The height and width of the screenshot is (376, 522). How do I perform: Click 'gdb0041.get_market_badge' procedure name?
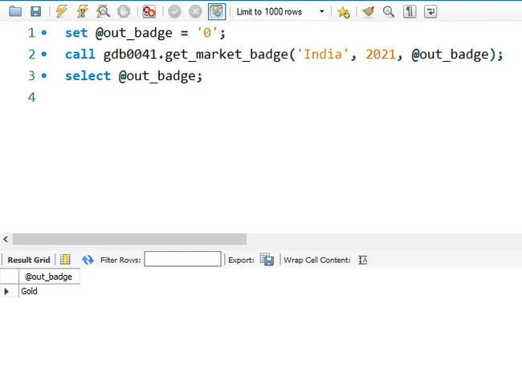pos(196,55)
